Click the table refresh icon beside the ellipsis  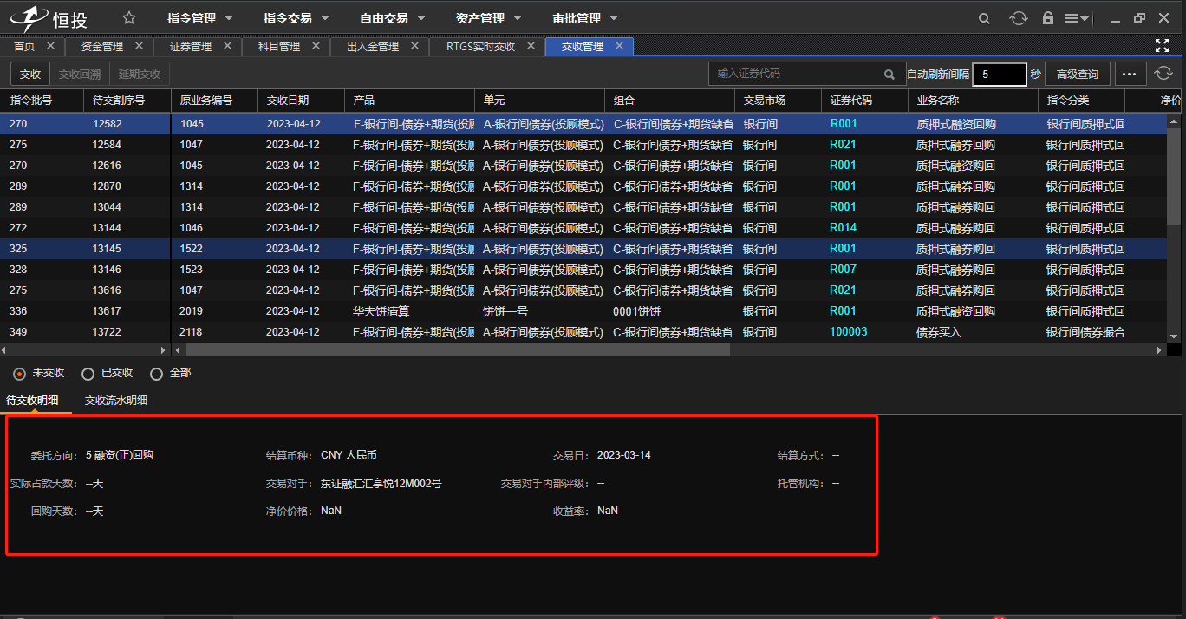point(1163,74)
